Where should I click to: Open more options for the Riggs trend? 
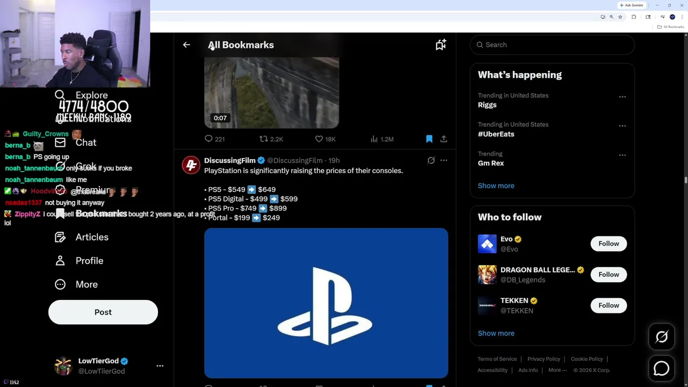coord(622,97)
